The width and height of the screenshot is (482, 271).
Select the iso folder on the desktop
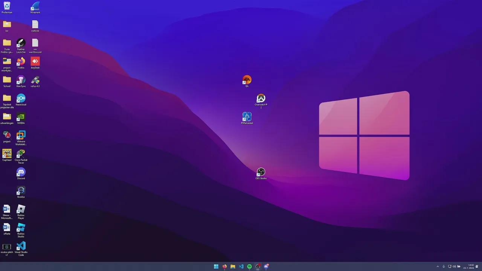point(7,26)
